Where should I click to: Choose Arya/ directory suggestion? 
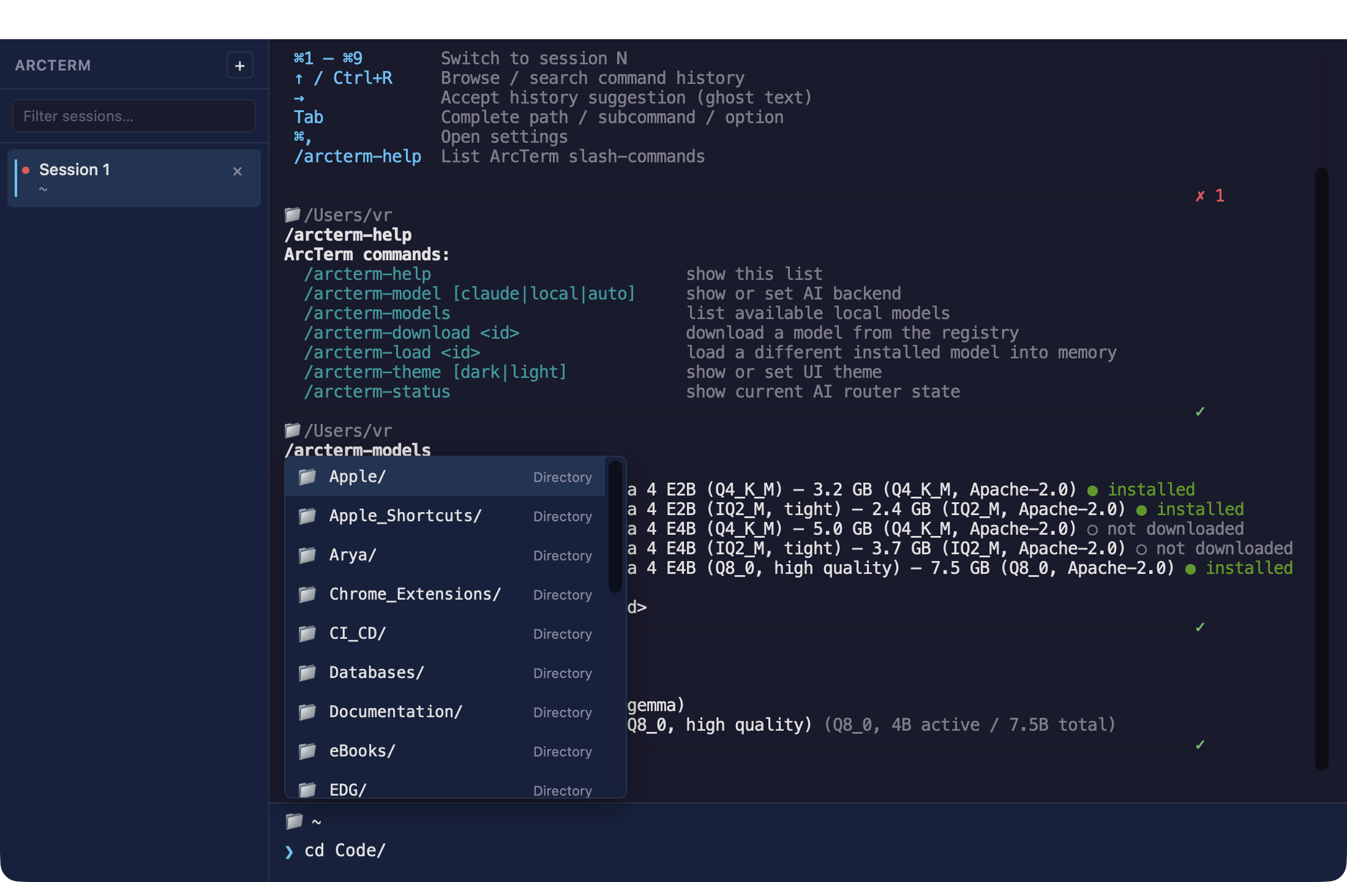point(445,555)
